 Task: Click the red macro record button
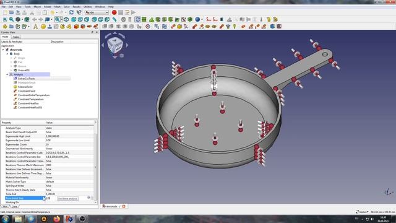click(x=114, y=12)
